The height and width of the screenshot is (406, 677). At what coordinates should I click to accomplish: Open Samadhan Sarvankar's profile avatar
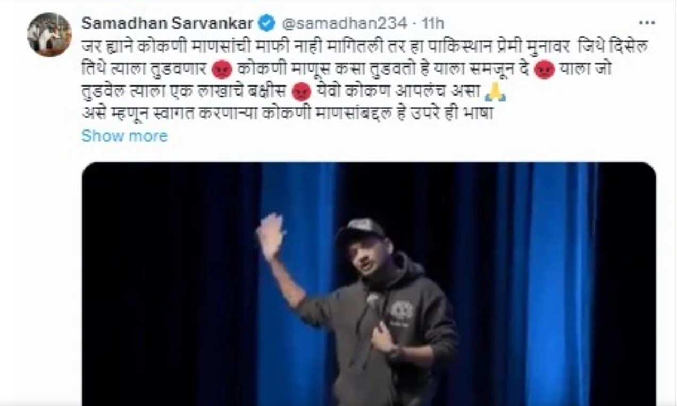[x=49, y=34]
